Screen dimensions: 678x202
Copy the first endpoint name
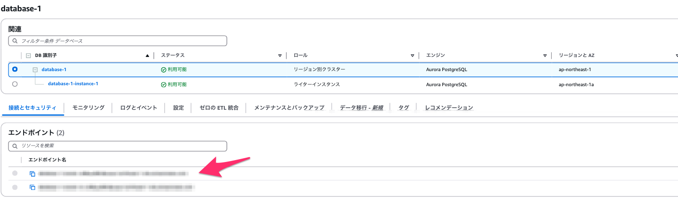point(33,174)
